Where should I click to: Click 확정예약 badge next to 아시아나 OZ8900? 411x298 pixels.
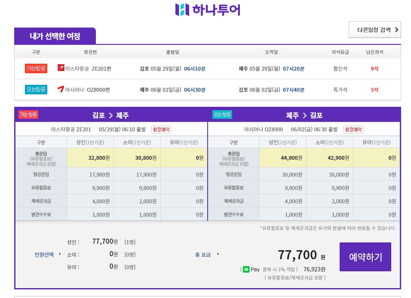353,130
